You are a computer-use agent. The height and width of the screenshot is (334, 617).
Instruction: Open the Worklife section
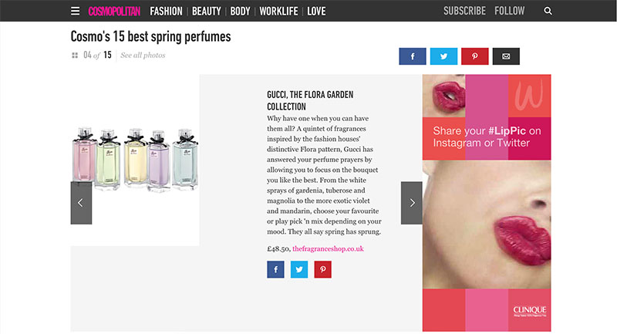coord(278,12)
